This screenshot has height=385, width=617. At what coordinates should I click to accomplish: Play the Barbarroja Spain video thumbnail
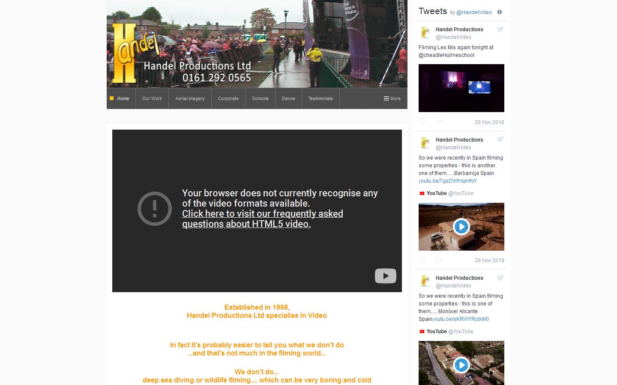pos(461,227)
